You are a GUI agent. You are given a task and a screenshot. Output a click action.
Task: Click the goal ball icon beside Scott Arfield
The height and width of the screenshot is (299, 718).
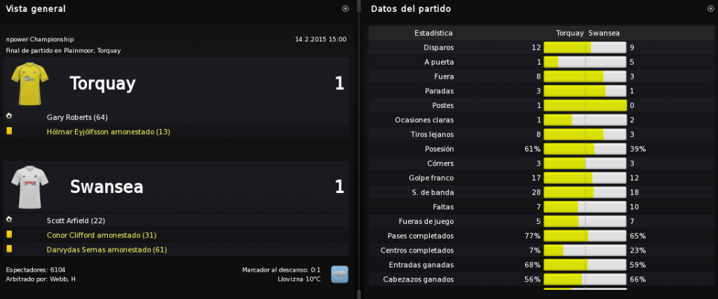(8, 220)
